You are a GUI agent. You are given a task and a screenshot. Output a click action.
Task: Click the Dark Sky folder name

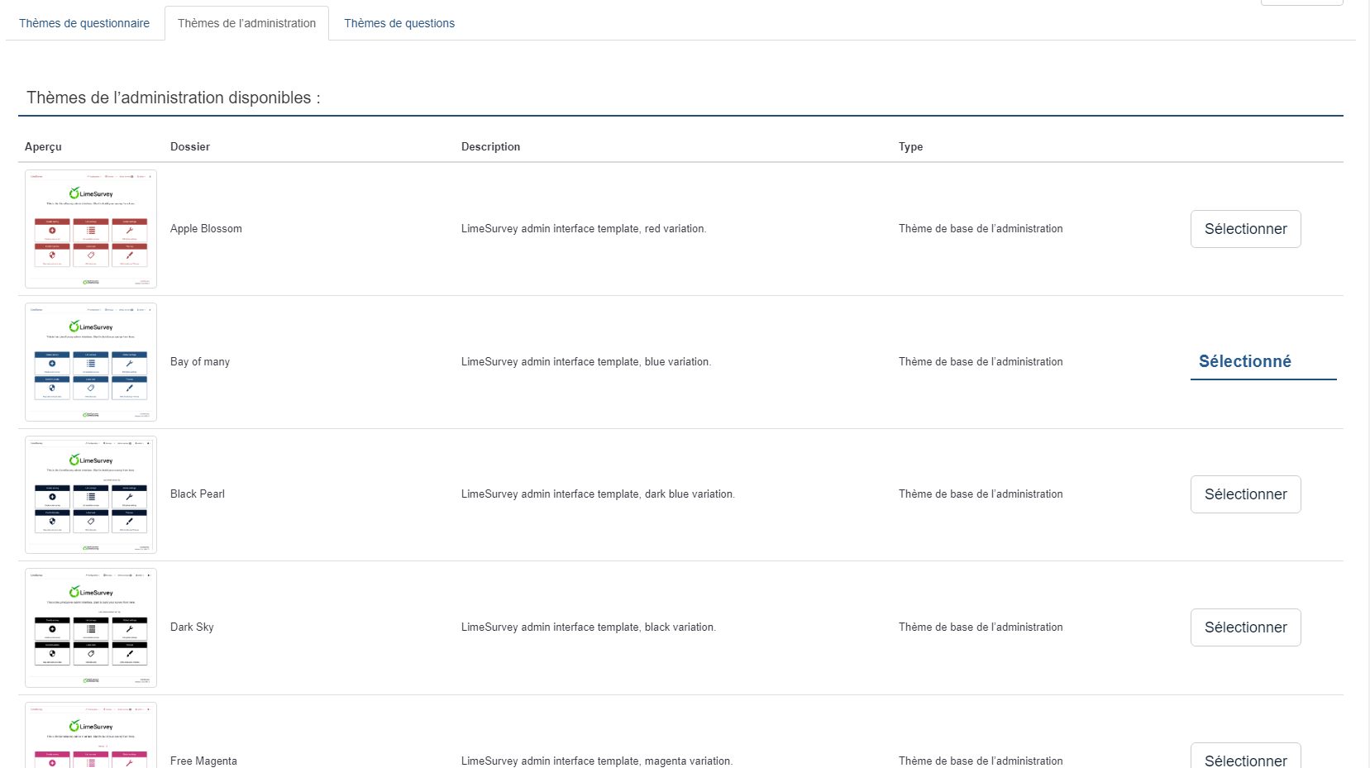[192, 627]
